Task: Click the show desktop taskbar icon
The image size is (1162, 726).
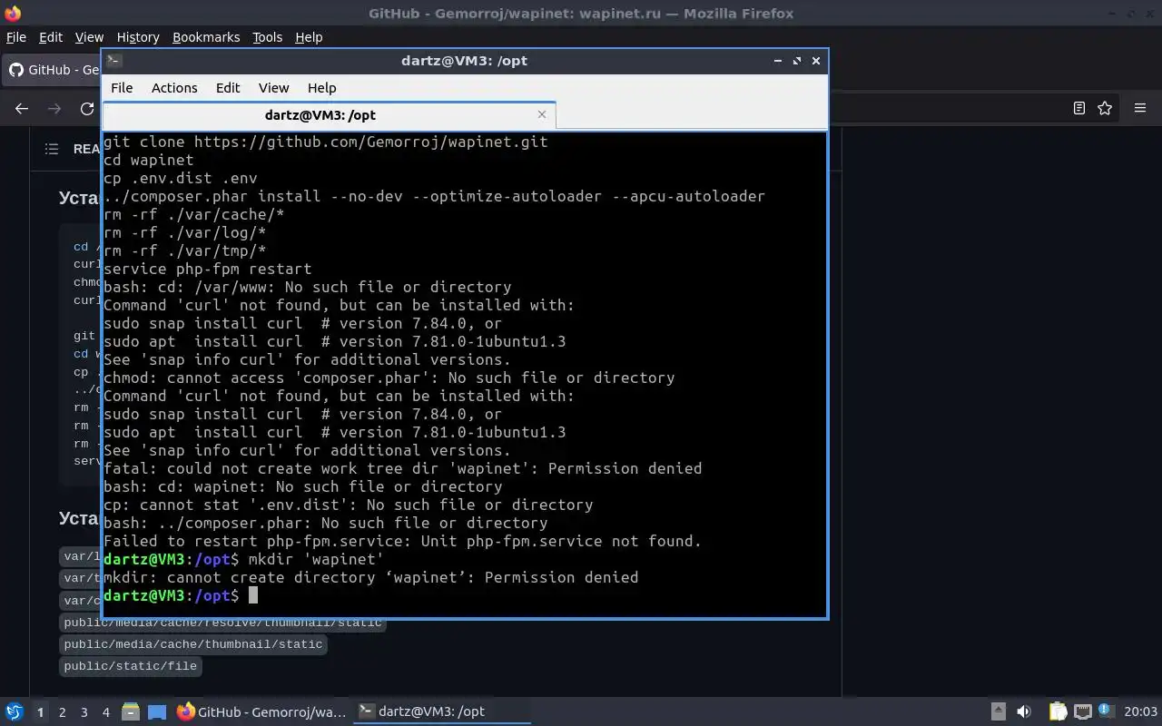Action: [157, 711]
